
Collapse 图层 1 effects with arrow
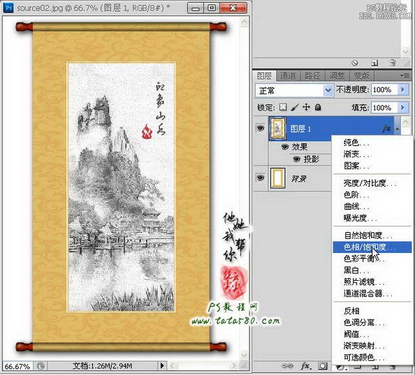click(x=397, y=129)
